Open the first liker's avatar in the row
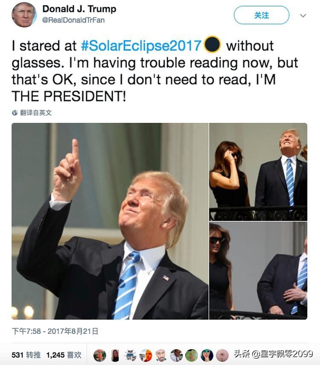 point(100,356)
